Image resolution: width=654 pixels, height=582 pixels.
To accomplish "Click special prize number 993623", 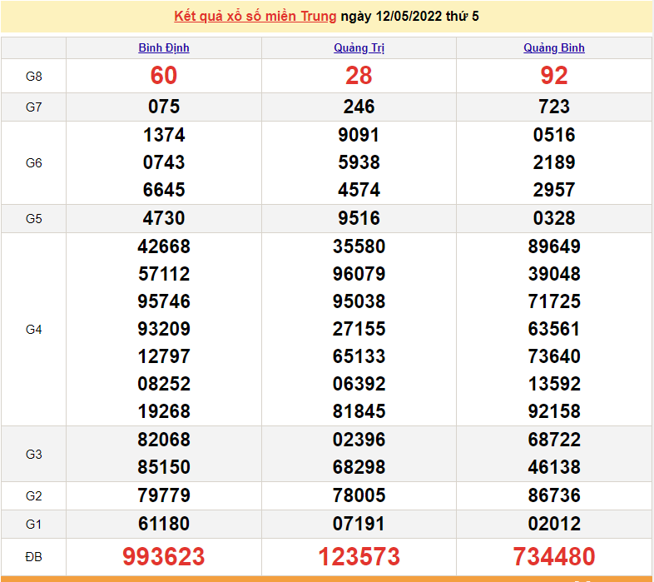I will (164, 556).
